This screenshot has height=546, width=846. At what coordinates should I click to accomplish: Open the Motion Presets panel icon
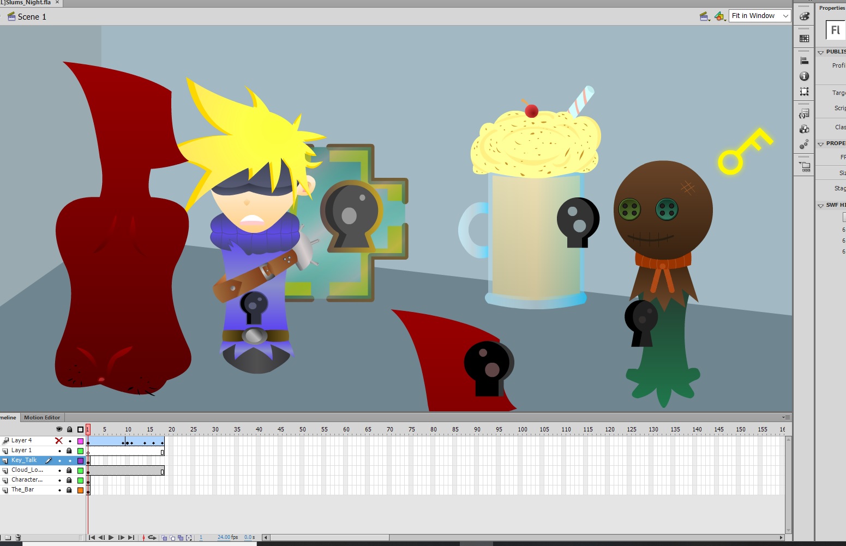click(804, 145)
